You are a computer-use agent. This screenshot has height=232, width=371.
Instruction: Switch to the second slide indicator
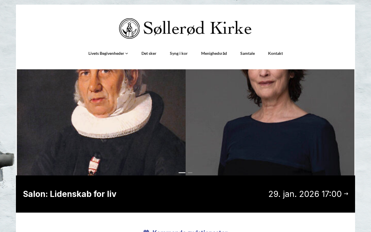[190, 173]
